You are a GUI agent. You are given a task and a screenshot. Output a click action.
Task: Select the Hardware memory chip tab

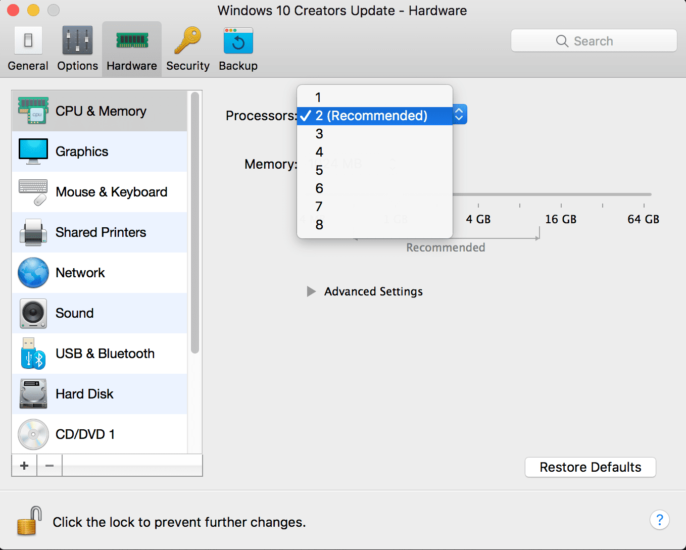click(x=132, y=49)
